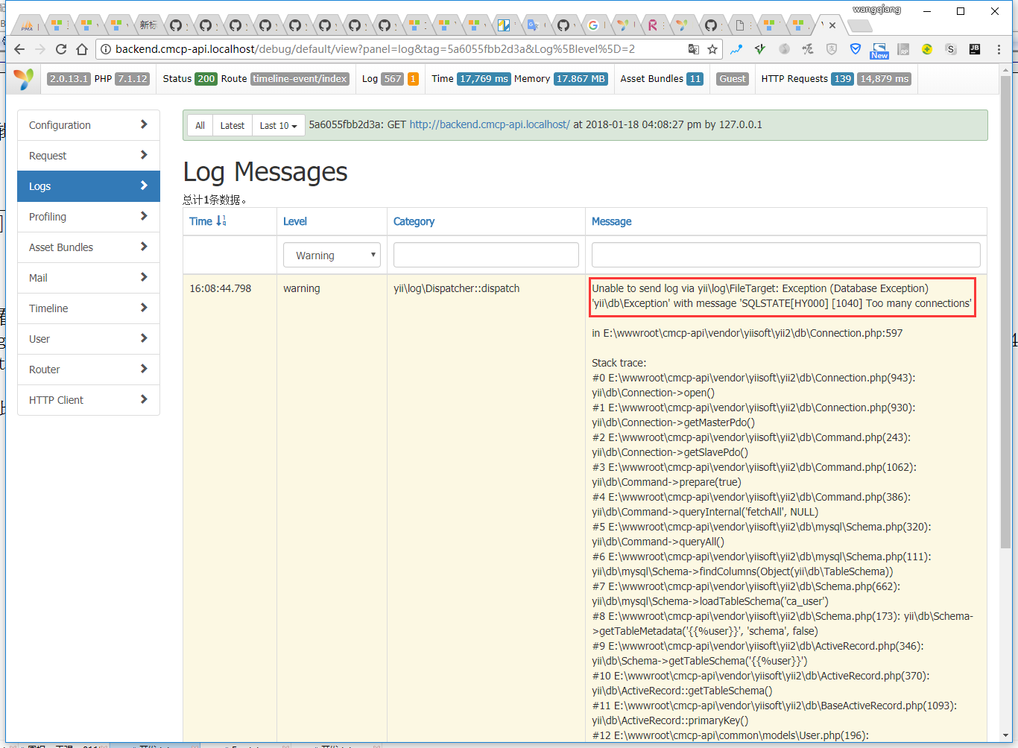Click the Latest button

232,125
